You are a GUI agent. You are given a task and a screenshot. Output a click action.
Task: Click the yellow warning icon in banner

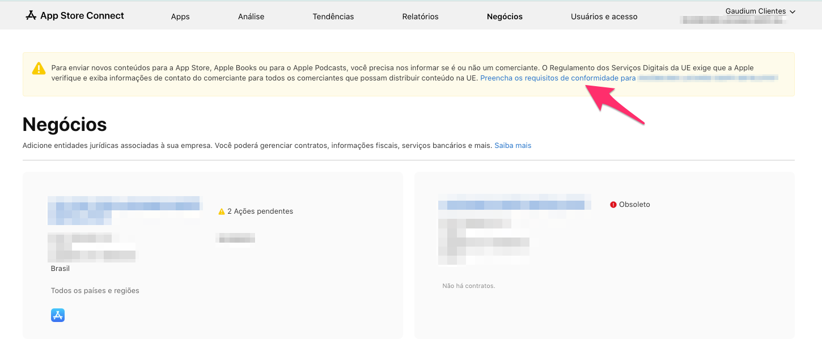(39, 69)
